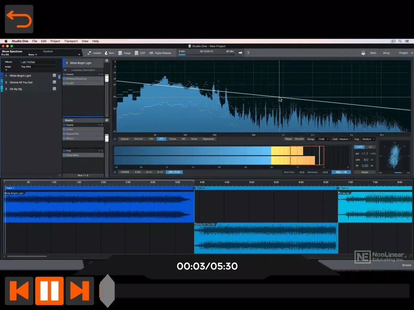Open the File menu
The height and width of the screenshot is (310, 414).
[35, 41]
